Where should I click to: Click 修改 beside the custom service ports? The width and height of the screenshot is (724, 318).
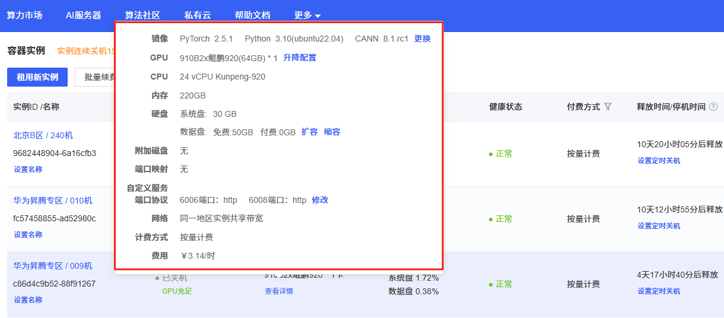click(320, 200)
